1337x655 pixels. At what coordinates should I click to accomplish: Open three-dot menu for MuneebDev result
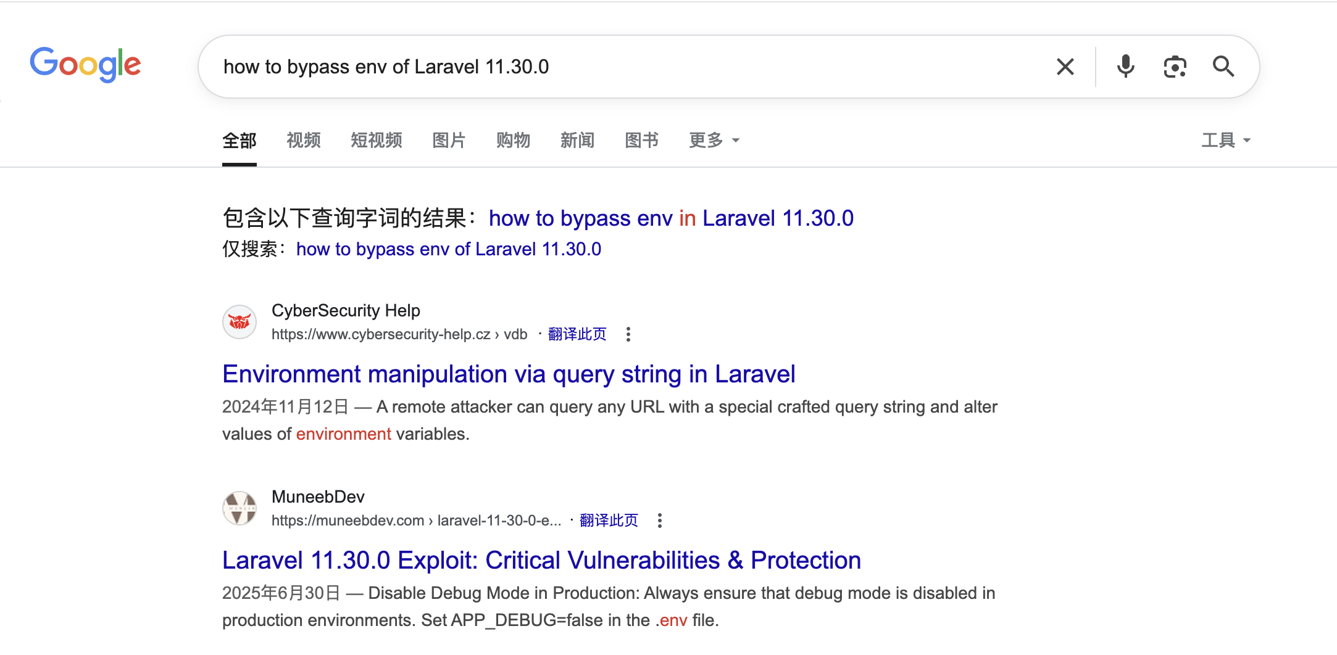pos(660,521)
